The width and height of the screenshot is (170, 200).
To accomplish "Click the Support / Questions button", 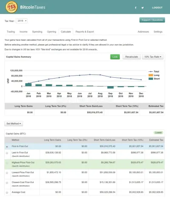I will pos(152,20).
